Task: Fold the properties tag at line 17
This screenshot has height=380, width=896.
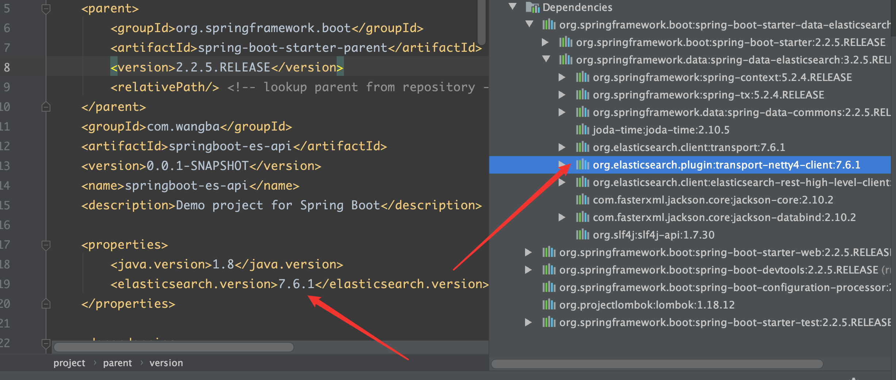Action: [x=46, y=245]
